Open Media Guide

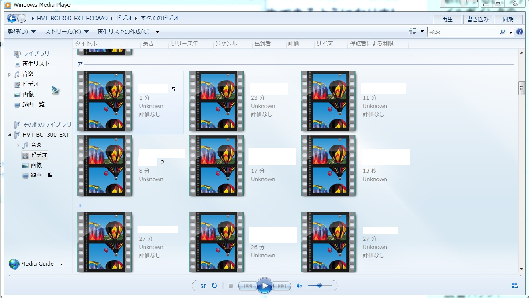37,264
